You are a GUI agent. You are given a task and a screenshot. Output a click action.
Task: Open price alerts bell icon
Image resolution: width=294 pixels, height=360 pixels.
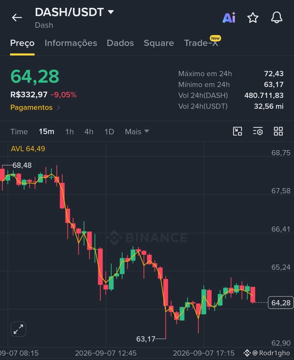277,18
